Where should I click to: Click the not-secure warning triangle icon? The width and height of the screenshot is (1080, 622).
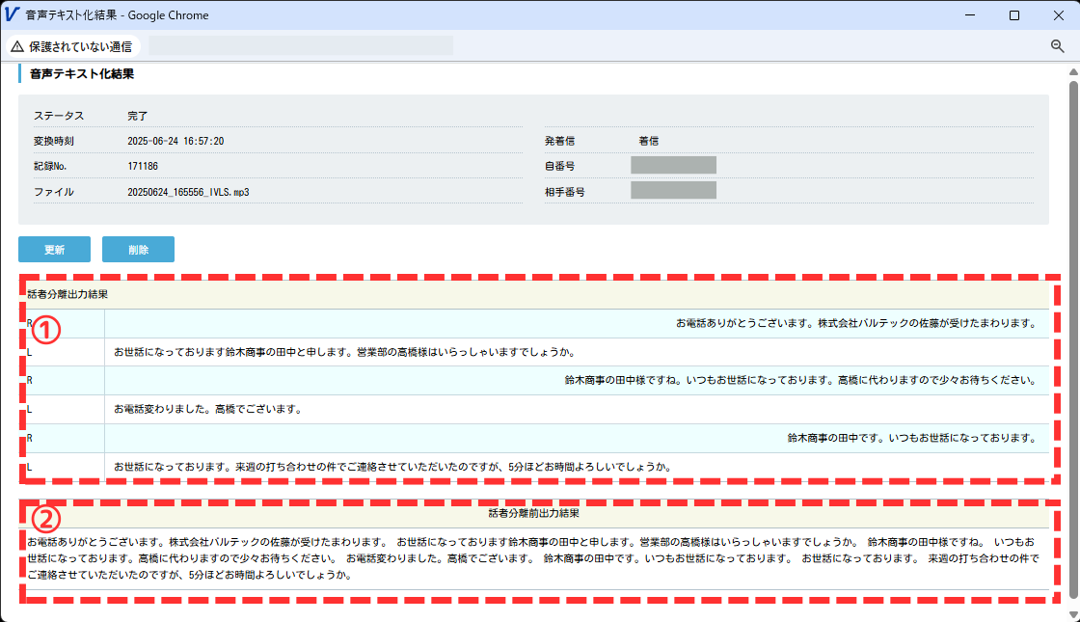17,46
